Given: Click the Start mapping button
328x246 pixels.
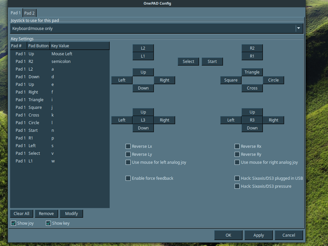Looking at the screenshot, I should point(212,61).
